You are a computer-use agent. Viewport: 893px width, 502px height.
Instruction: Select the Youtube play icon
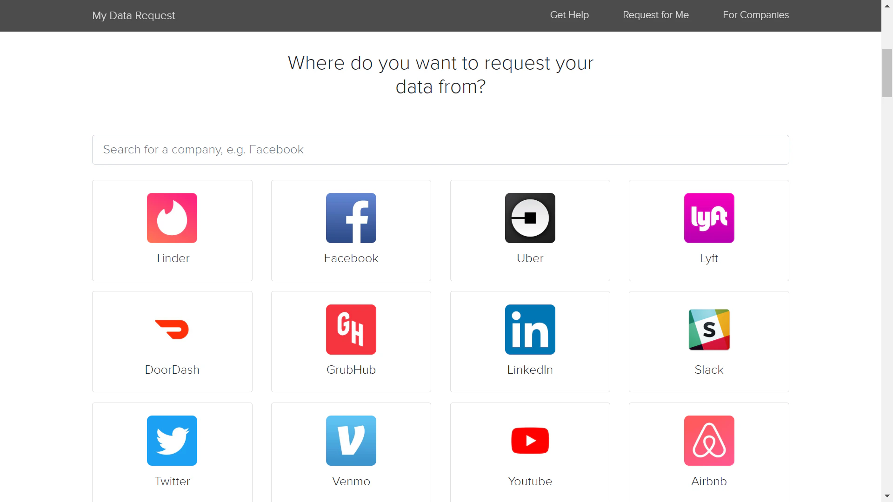click(530, 441)
